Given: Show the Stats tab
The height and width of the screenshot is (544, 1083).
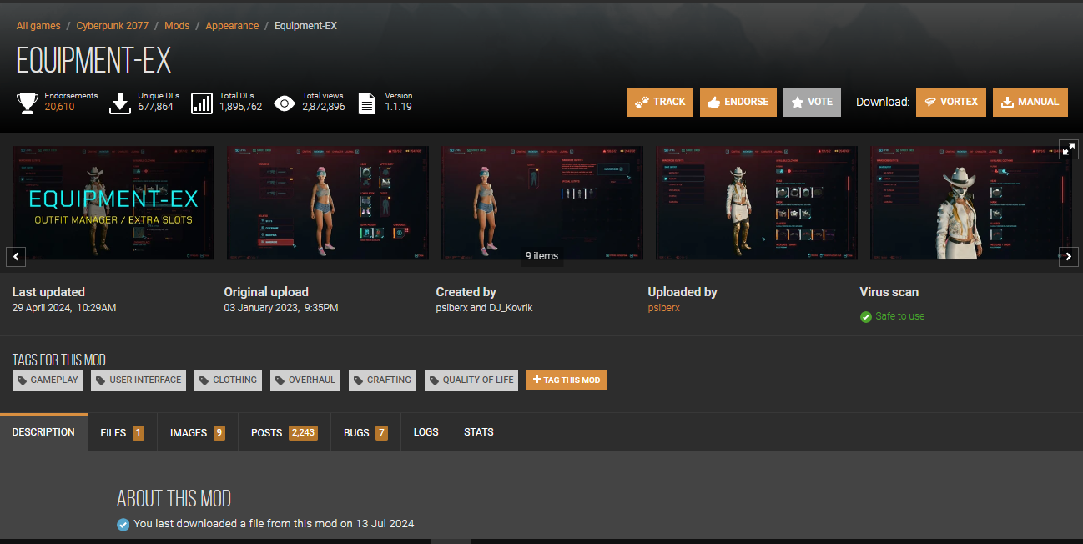Looking at the screenshot, I should pos(478,432).
